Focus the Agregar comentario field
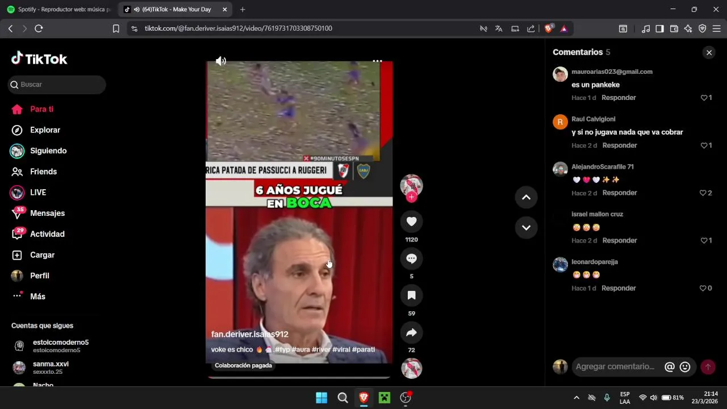Image resolution: width=727 pixels, height=409 pixels. tap(616, 367)
